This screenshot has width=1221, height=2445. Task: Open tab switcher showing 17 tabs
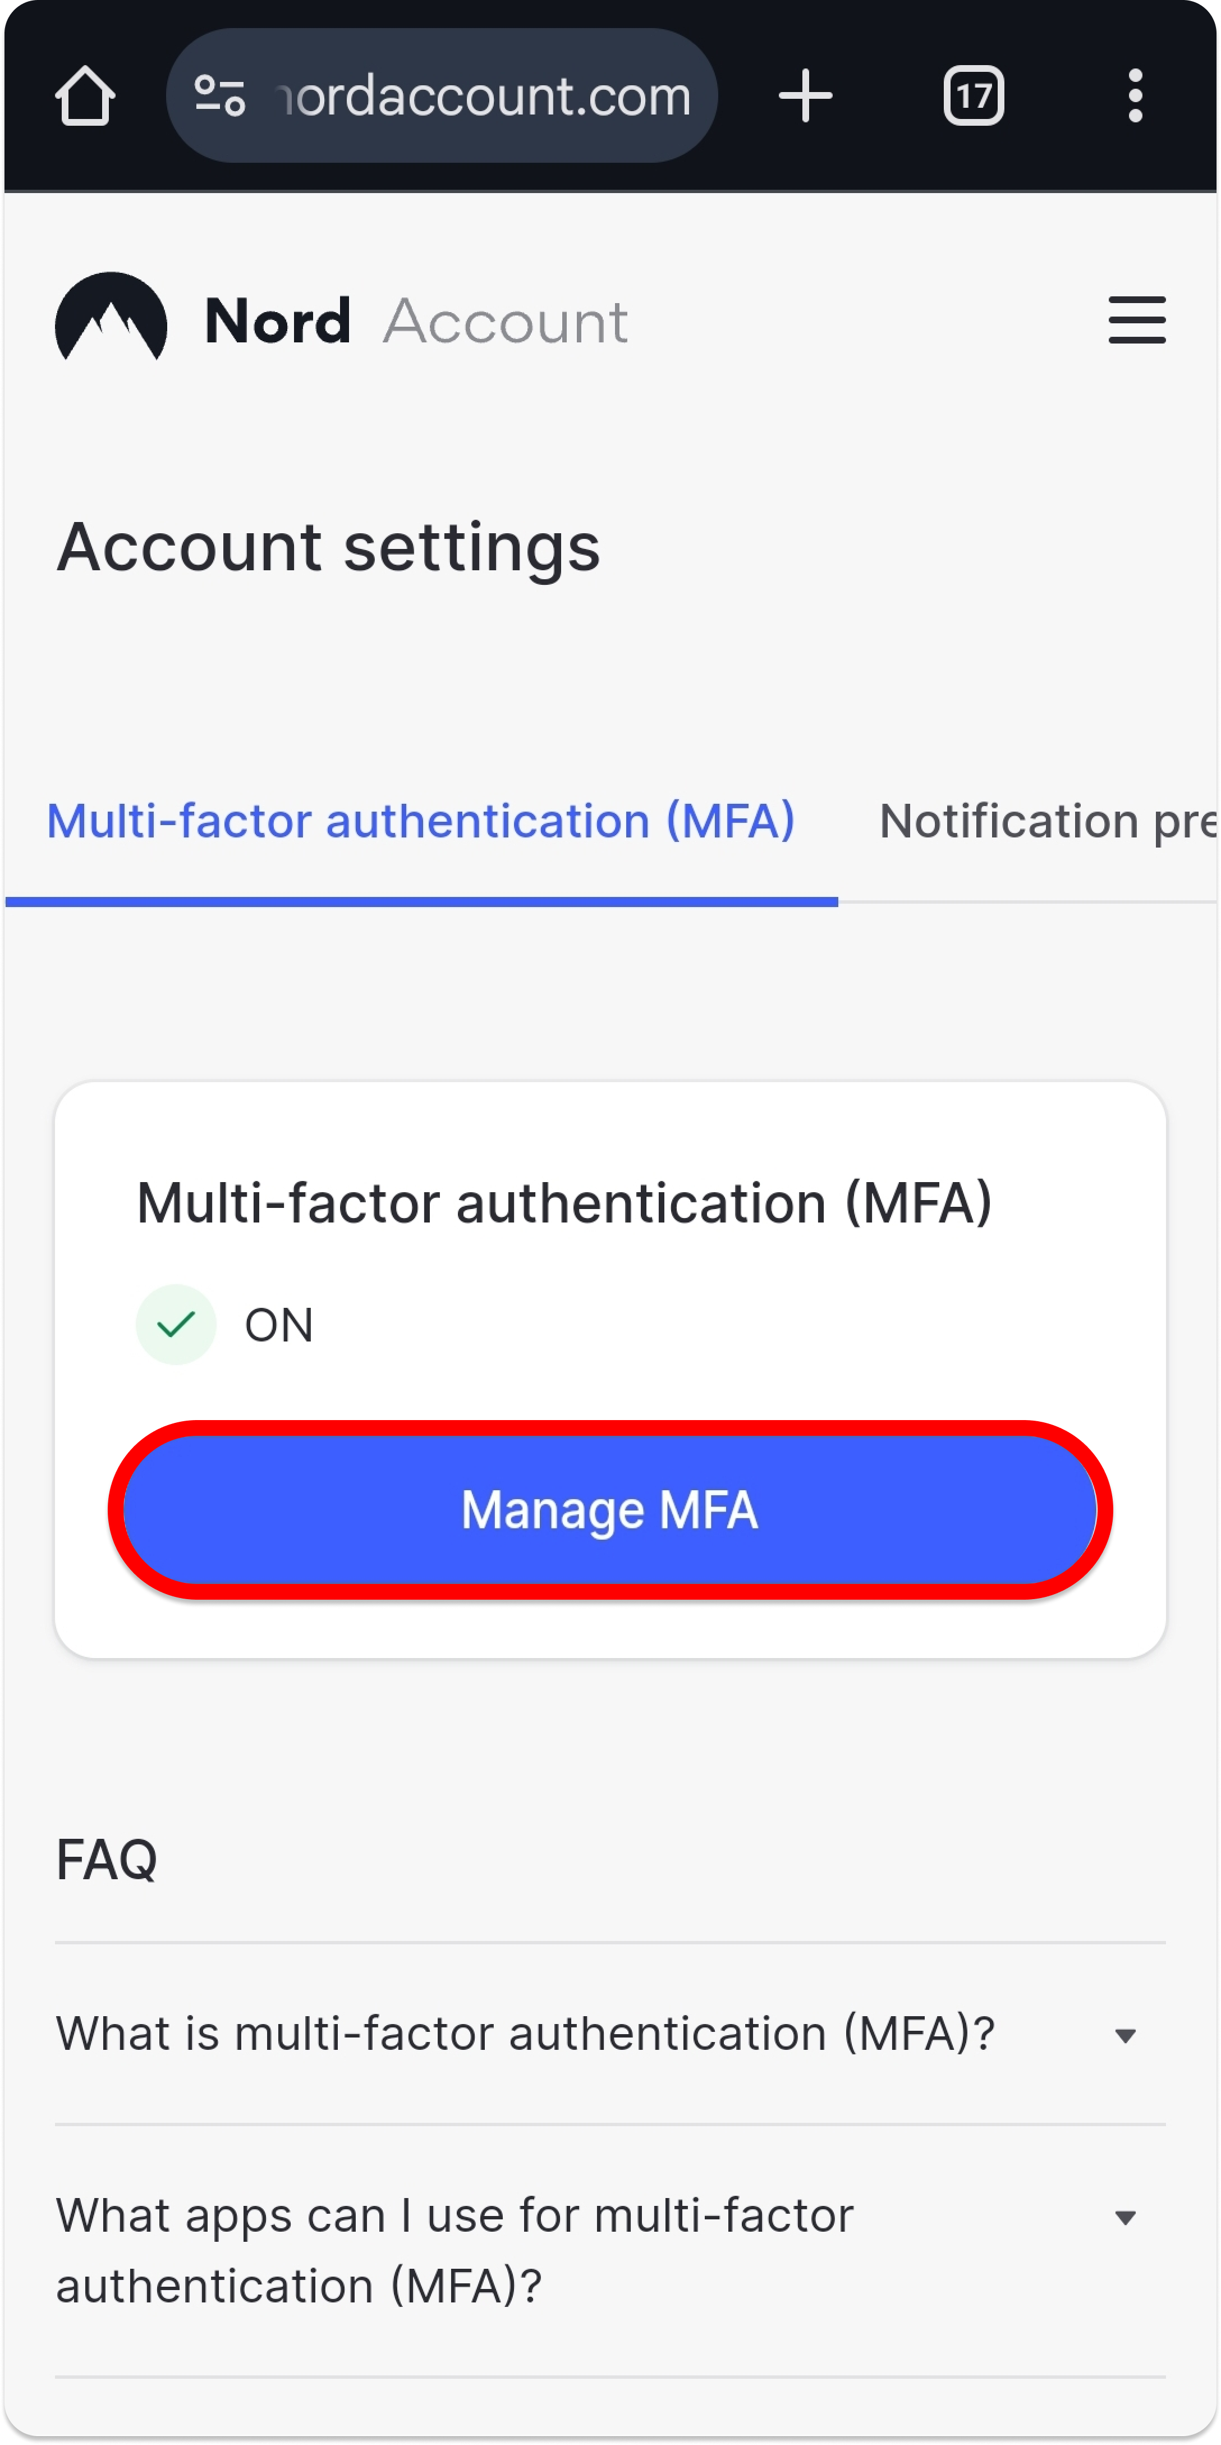click(974, 96)
